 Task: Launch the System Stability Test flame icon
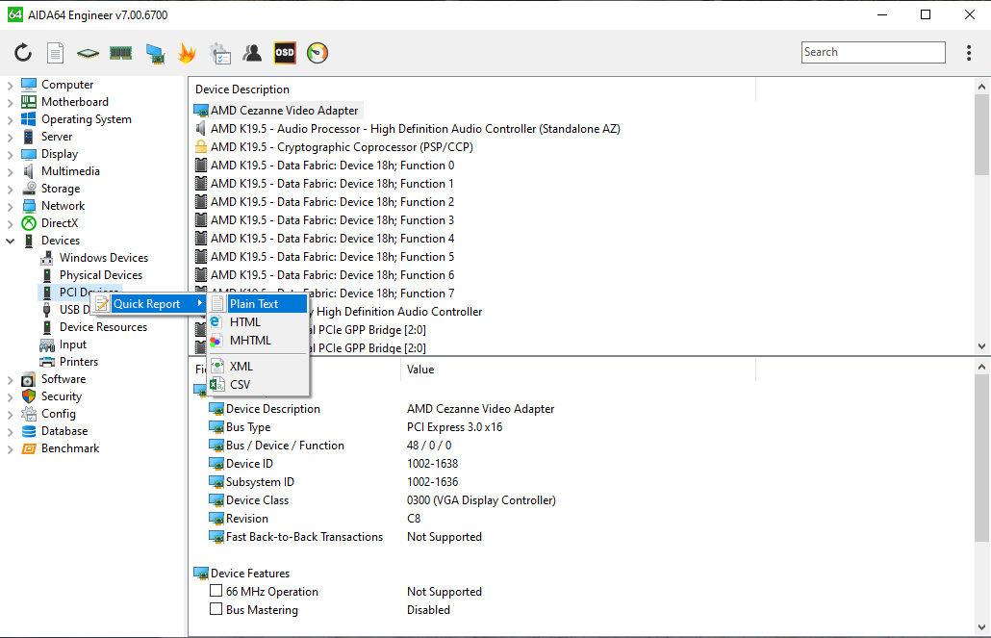[187, 53]
